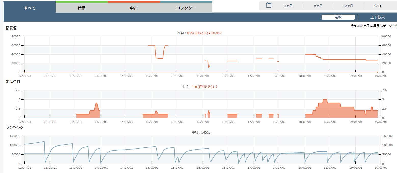Choose the 12ヶ月 time range

tap(348, 6)
